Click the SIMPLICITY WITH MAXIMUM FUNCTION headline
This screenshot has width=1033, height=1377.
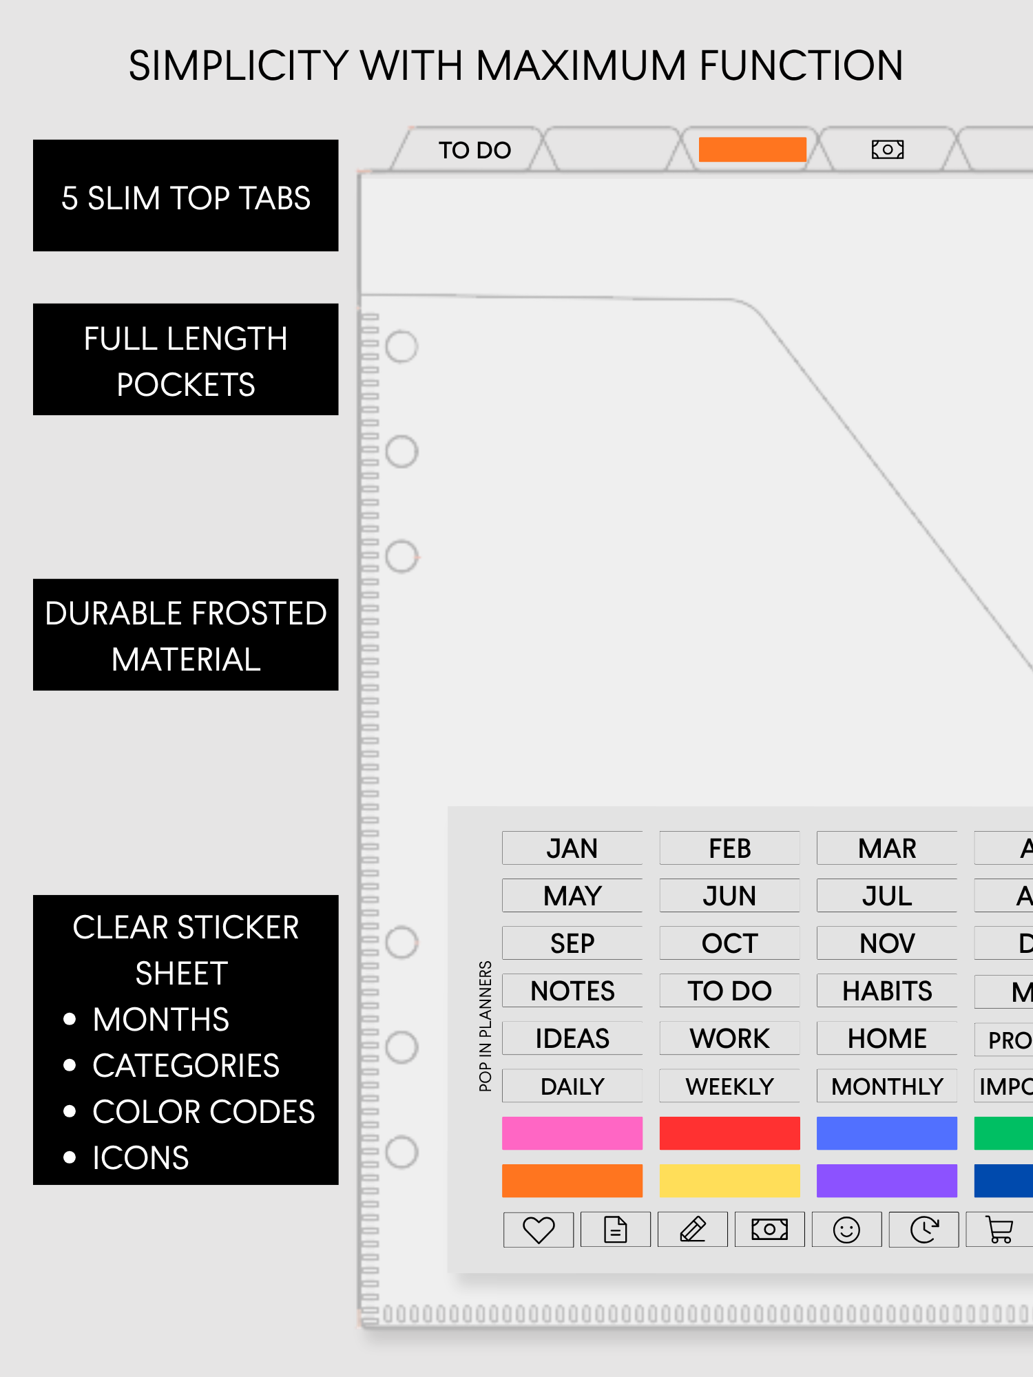click(x=516, y=65)
